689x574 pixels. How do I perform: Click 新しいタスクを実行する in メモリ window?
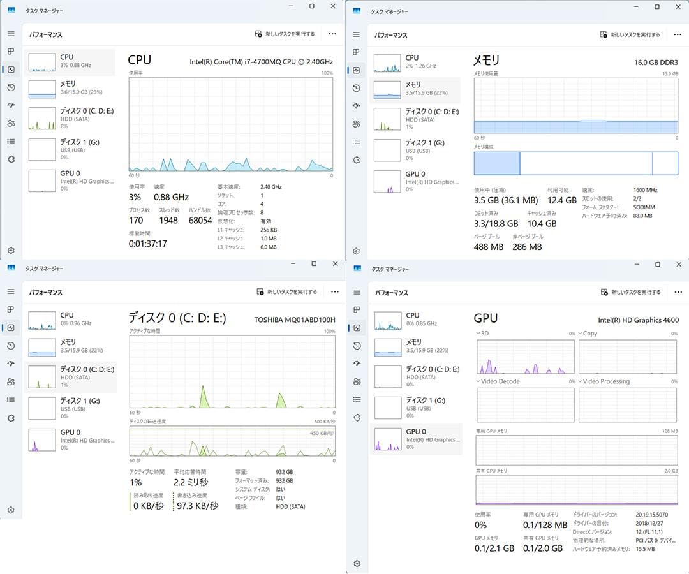[630, 34]
